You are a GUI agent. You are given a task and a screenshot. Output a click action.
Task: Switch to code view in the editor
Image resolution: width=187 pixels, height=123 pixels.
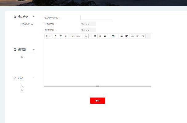(x=132, y=36)
